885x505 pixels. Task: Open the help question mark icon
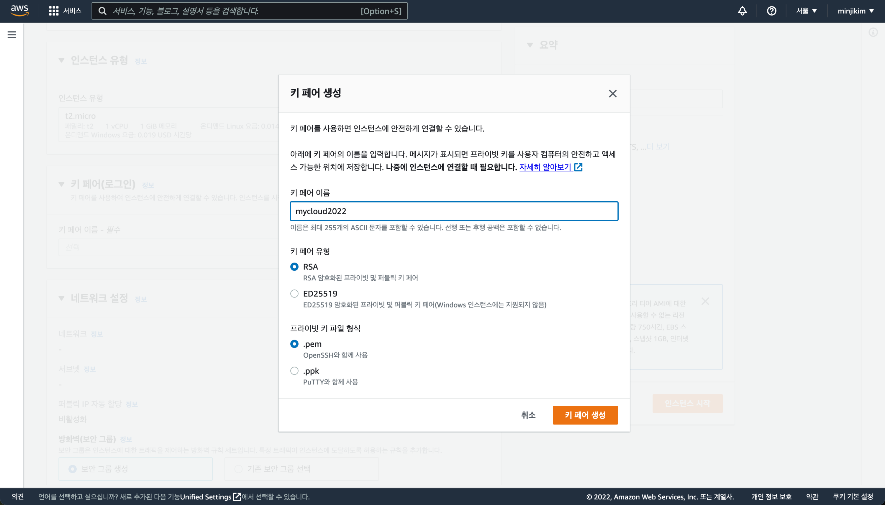point(771,11)
